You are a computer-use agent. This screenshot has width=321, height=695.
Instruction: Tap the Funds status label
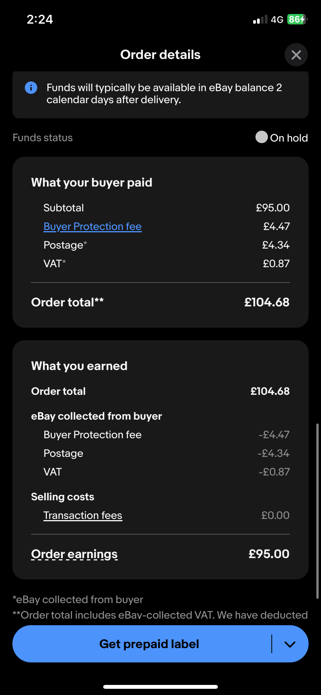coord(43,138)
